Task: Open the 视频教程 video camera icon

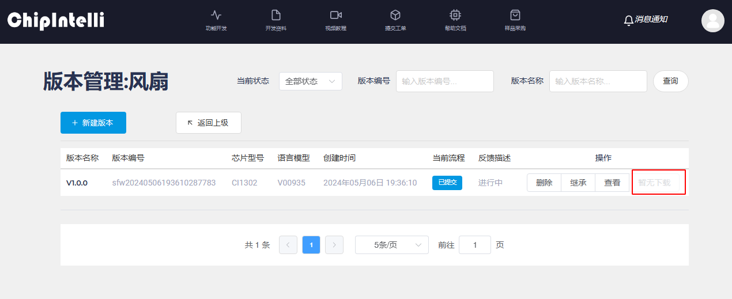Action: (x=336, y=15)
